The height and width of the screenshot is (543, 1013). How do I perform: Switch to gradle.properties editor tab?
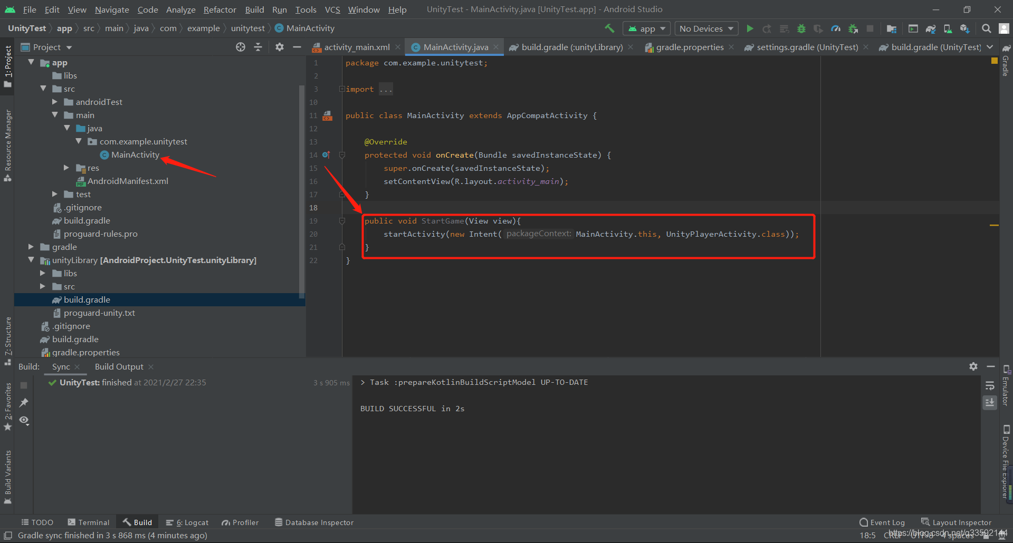coord(690,47)
